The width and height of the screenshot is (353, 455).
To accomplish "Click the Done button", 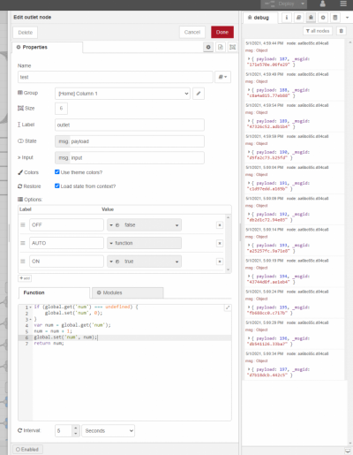I will click(x=222, y=32).
